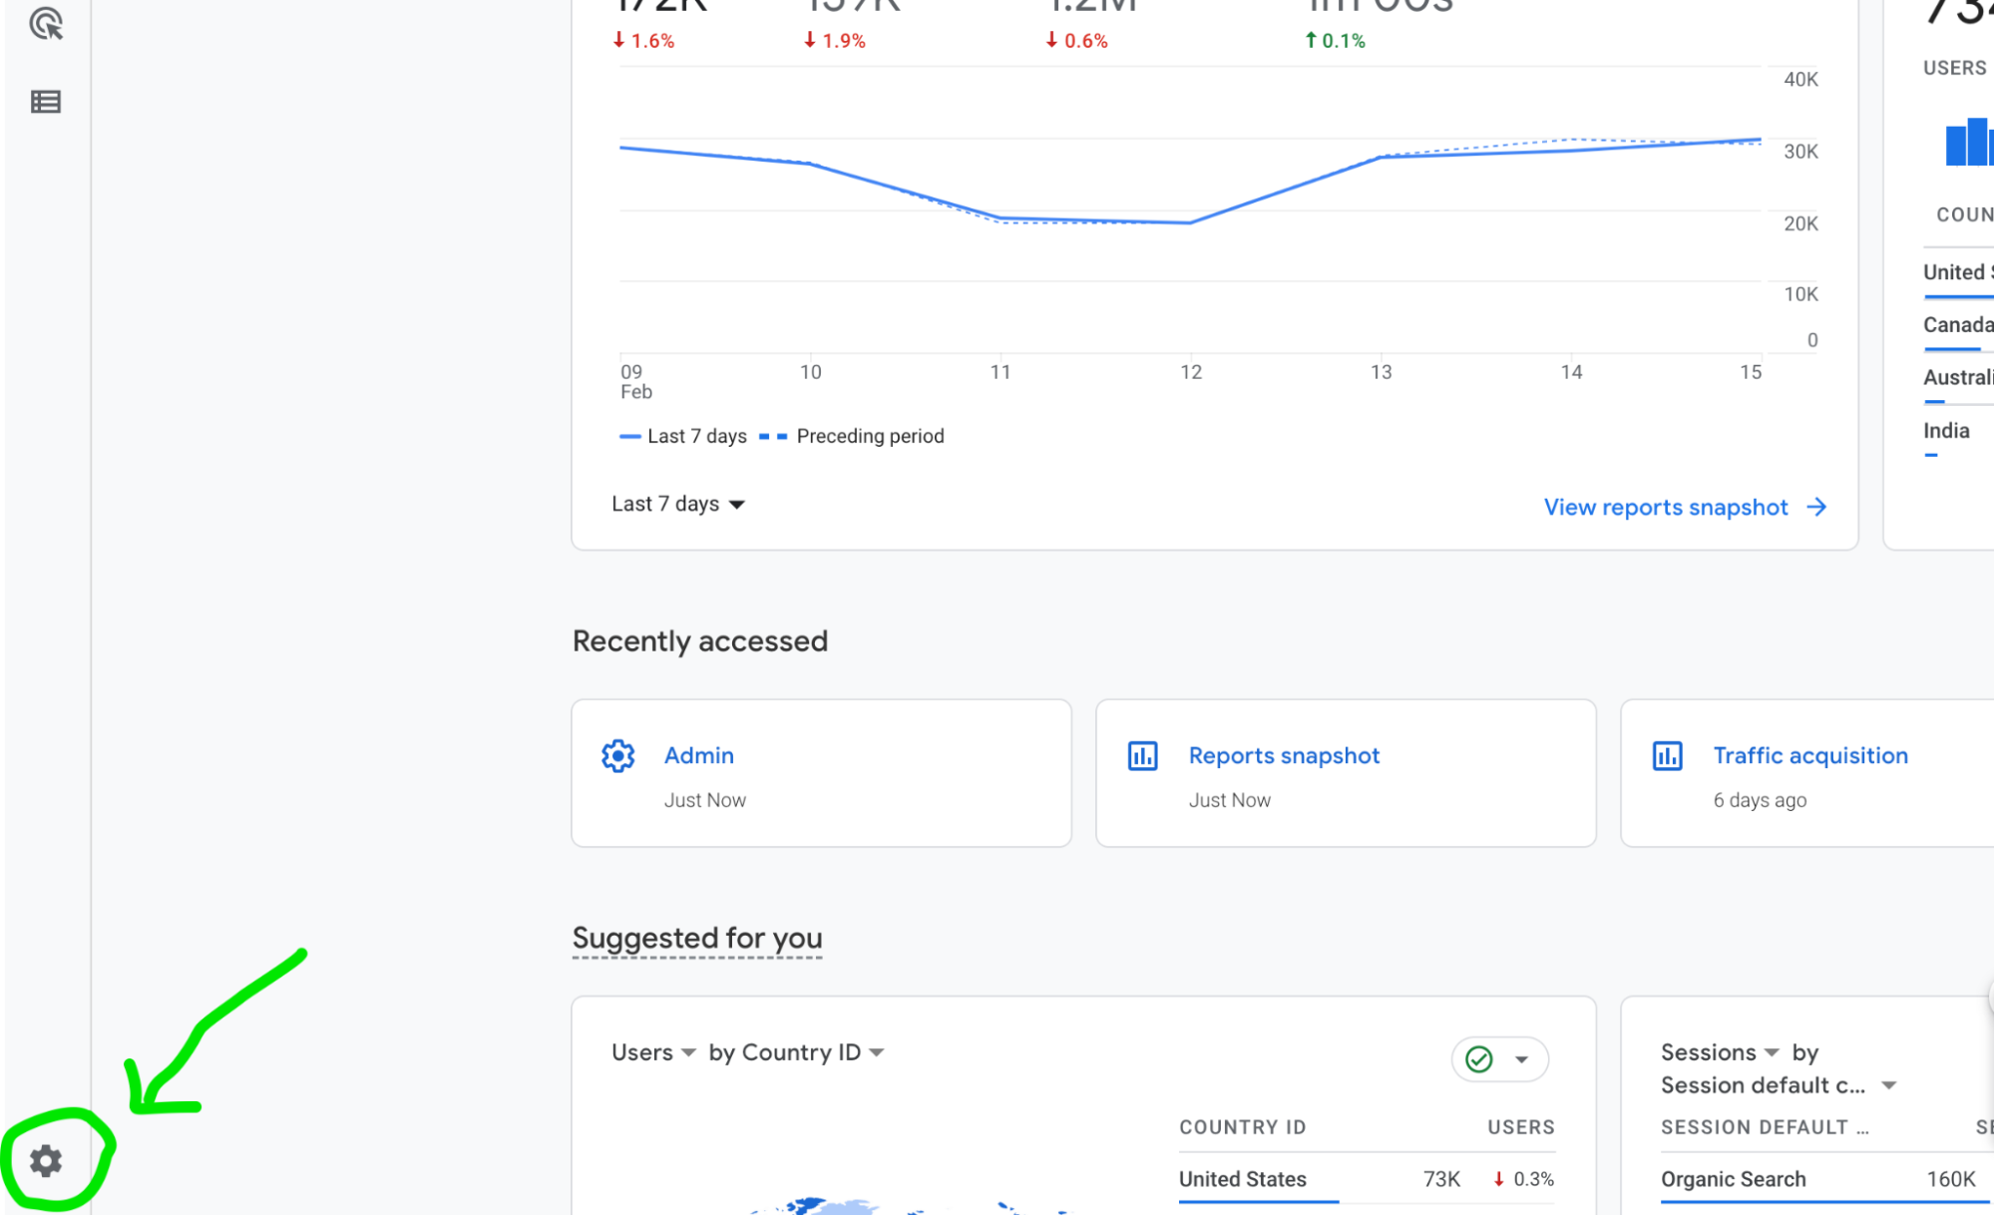Open the Sessions metric dropdown

click(x=1720, y=1051)
